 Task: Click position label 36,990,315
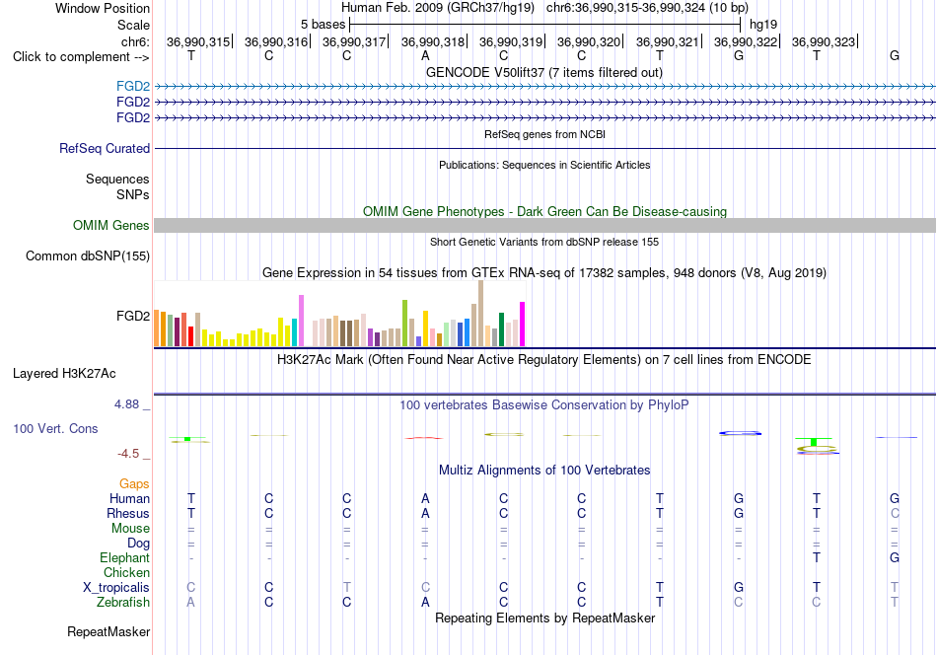[x=198, y=41]
